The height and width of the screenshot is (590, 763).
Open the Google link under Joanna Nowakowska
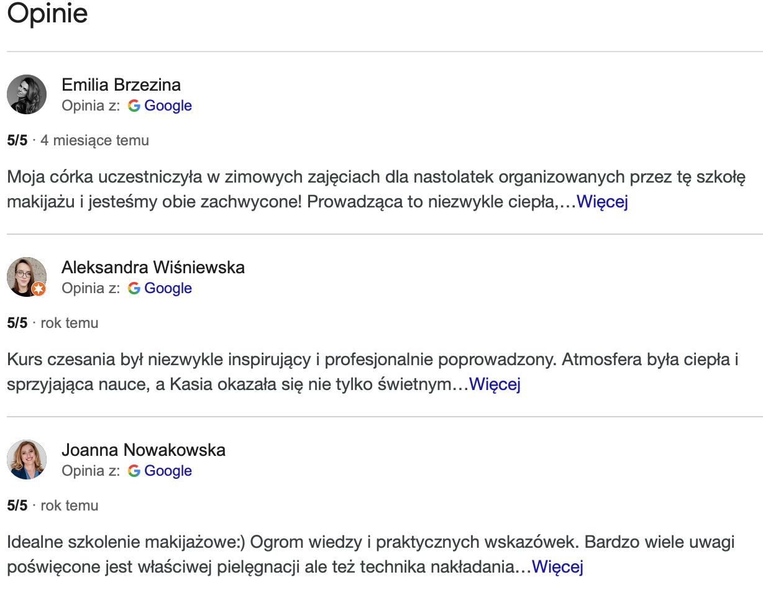coord(168,471)
